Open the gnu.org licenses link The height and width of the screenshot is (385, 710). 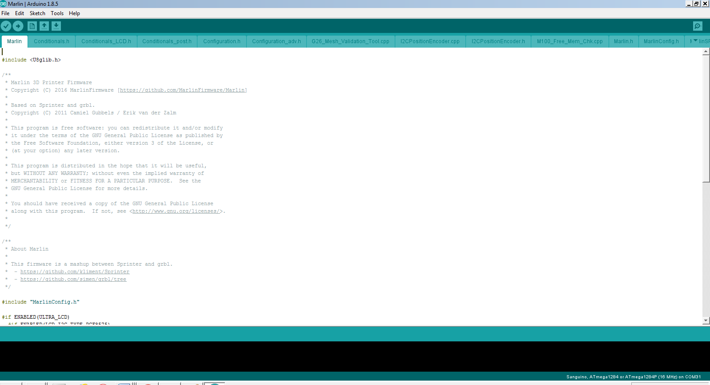click(176, 211)
